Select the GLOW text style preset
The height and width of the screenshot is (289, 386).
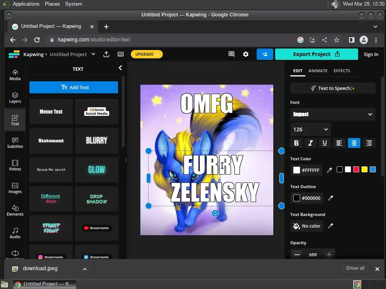pos(96,170)
